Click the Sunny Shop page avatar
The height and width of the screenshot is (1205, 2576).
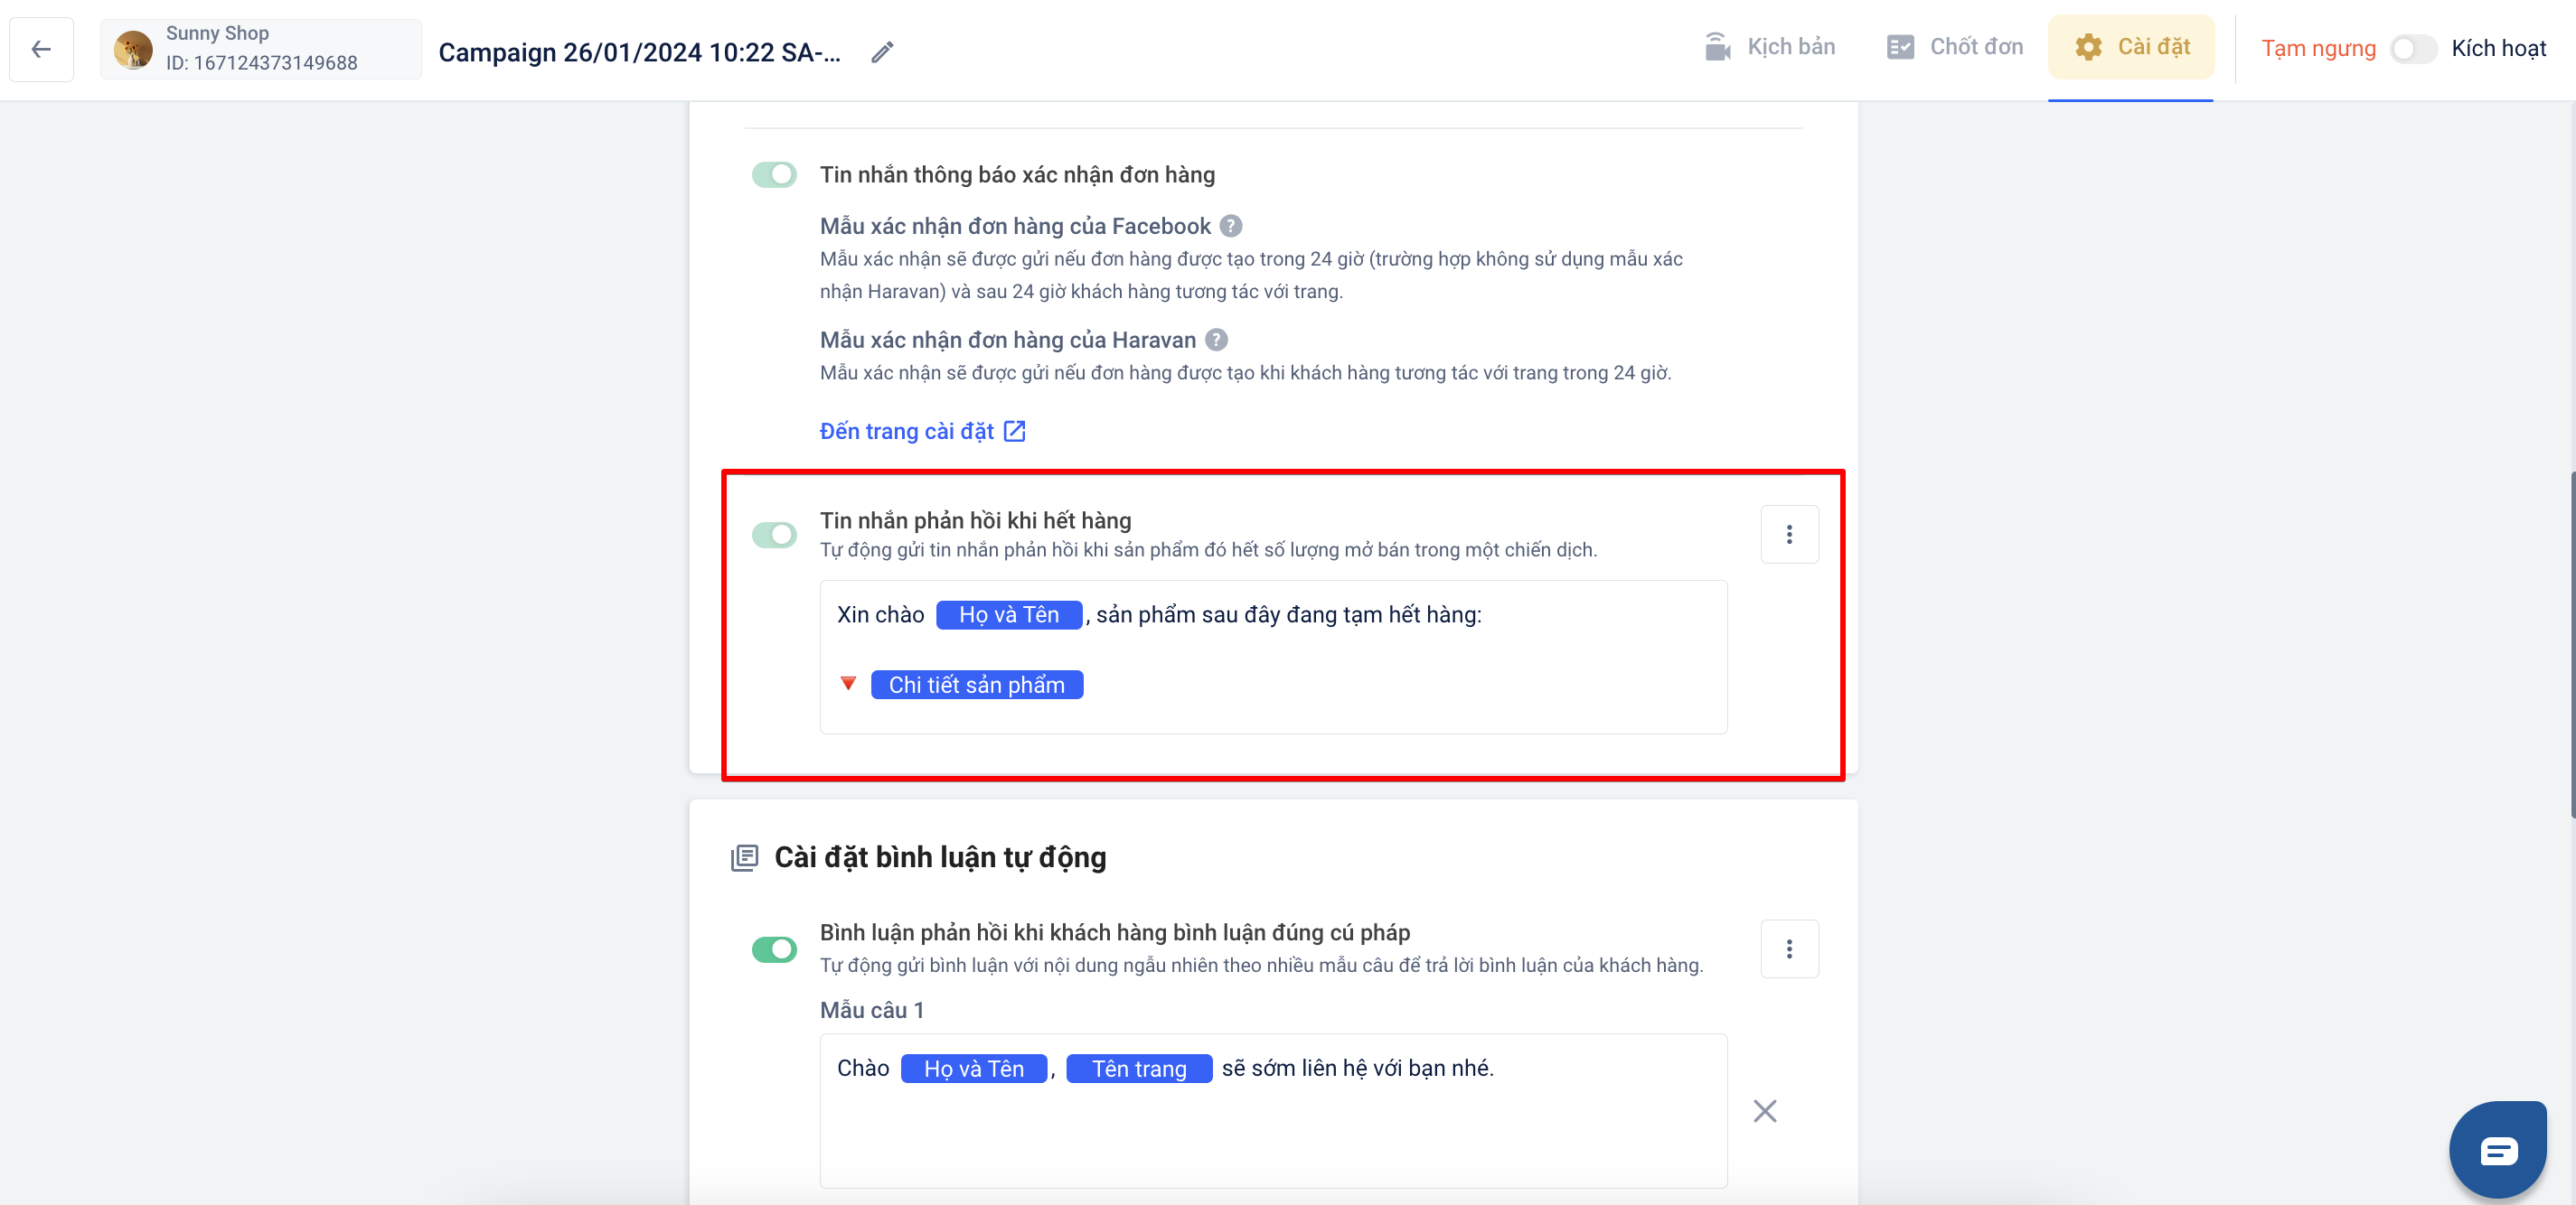(133, 49)
